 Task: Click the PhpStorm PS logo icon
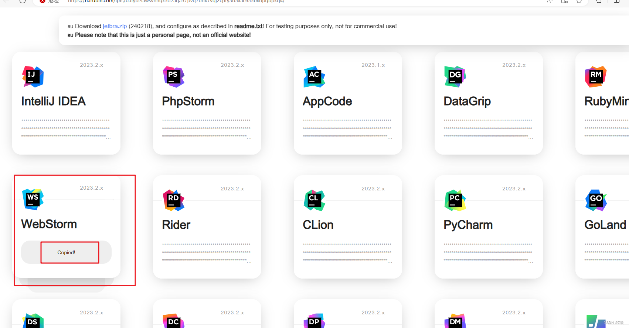174,77
